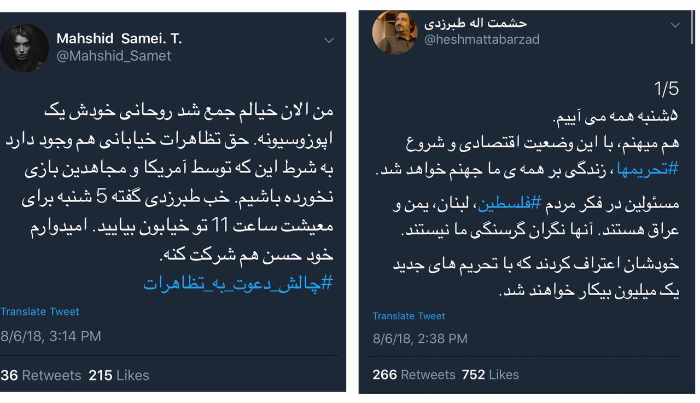Translate the tweet posted at 2:38 PM

[x=409, y=316]
